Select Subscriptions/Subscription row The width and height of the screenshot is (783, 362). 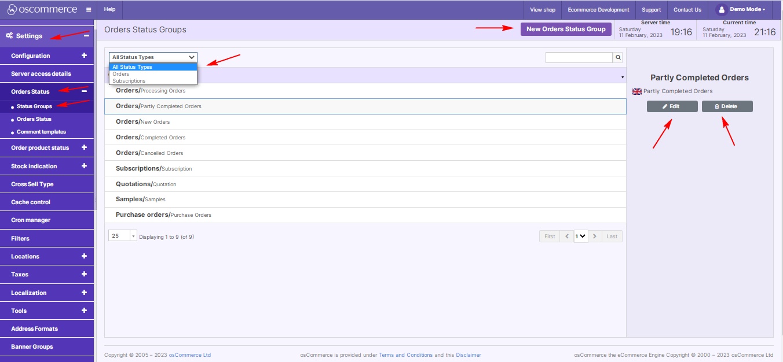[x=365, y=169]
